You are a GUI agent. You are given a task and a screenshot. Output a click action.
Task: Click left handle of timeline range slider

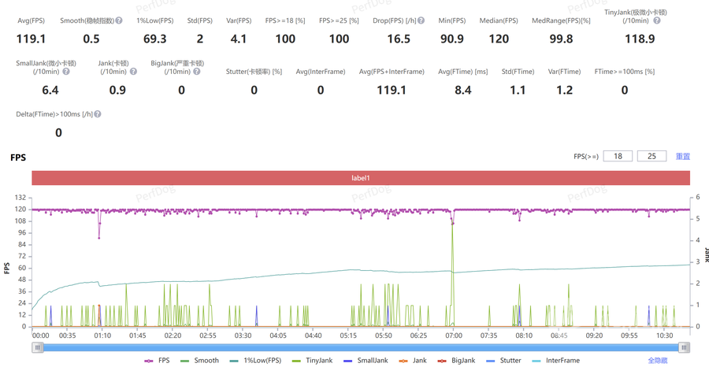pos(37,347)
